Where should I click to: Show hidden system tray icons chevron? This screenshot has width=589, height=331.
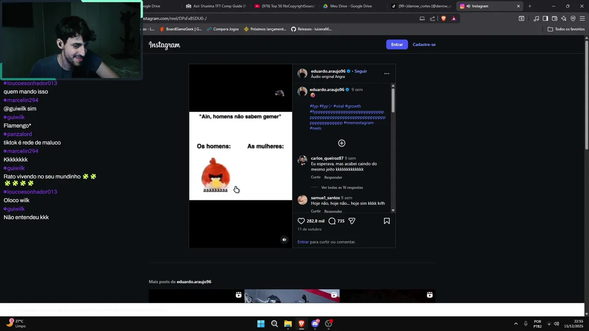tap(516, 324)
